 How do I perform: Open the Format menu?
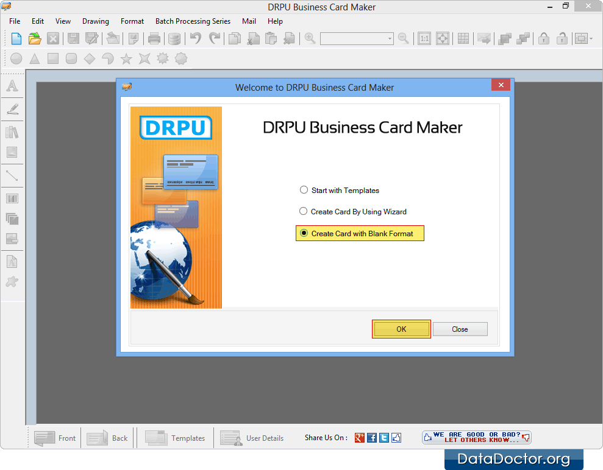pos(132,21)
